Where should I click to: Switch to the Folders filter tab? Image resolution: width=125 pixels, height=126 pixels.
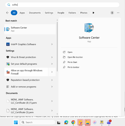pyautogui.click(x=72, y=13)
